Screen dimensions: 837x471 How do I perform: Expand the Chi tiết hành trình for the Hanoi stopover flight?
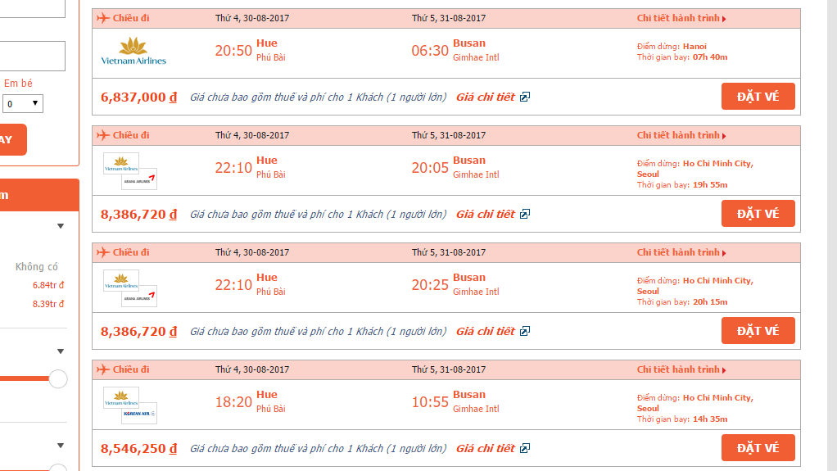coord(681,18)
